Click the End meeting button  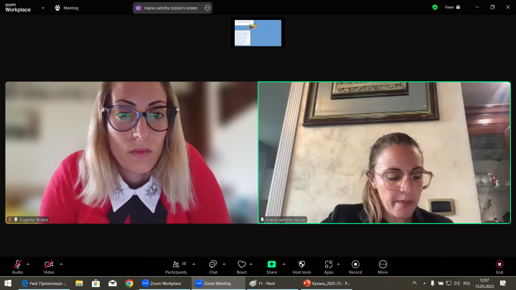[499, 266]
